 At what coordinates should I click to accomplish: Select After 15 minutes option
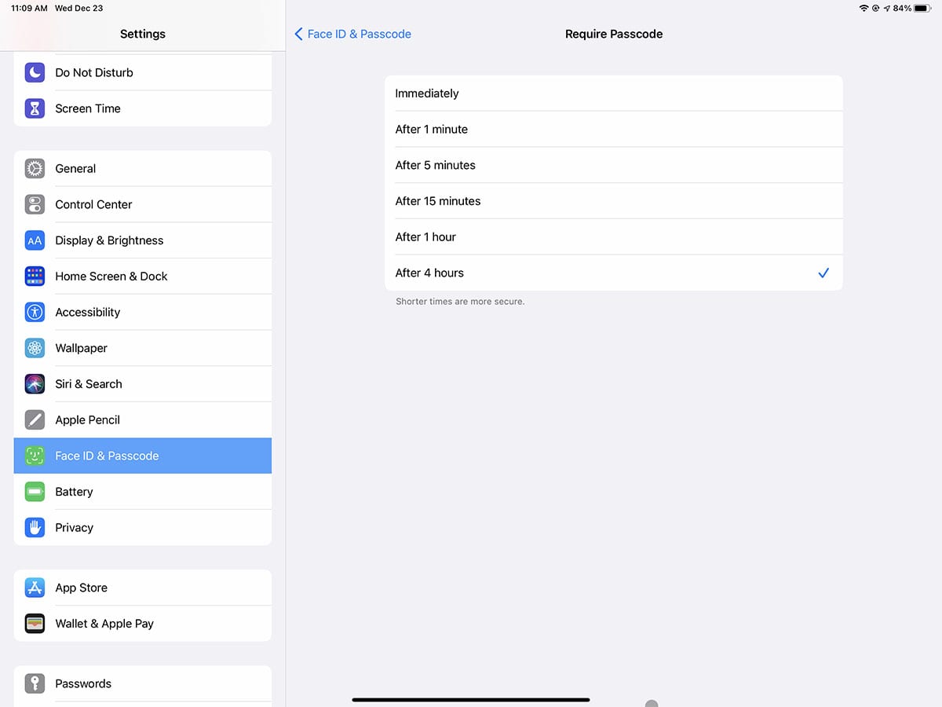tap(614, 201)
